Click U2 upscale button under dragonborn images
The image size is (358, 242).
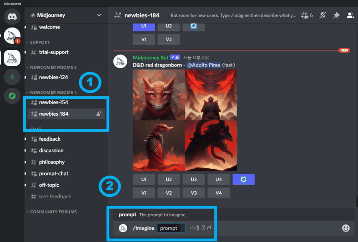click(168, 179)
